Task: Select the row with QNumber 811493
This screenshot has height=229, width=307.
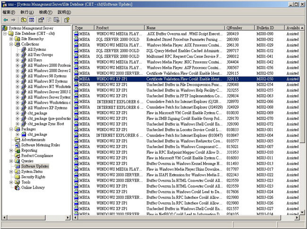Action: click(x=187, y=164)
